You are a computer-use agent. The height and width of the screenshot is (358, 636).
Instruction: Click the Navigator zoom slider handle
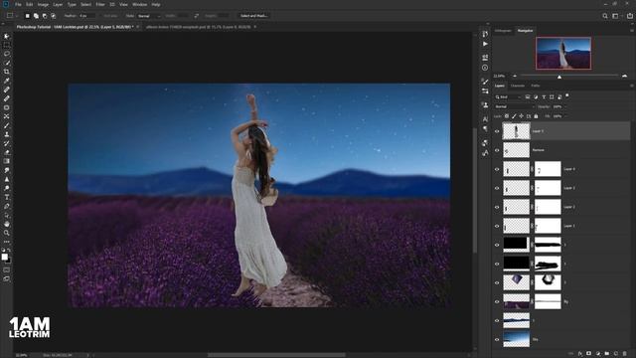(559, 77)
